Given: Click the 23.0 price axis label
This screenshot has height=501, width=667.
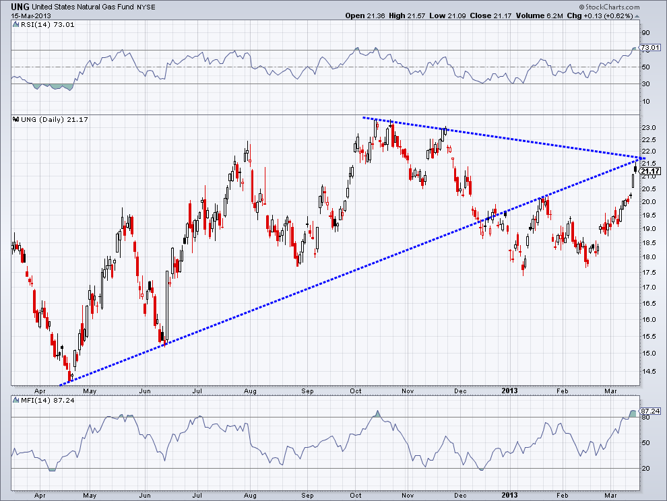Looking at the screenshot, I should click(648, 128).
